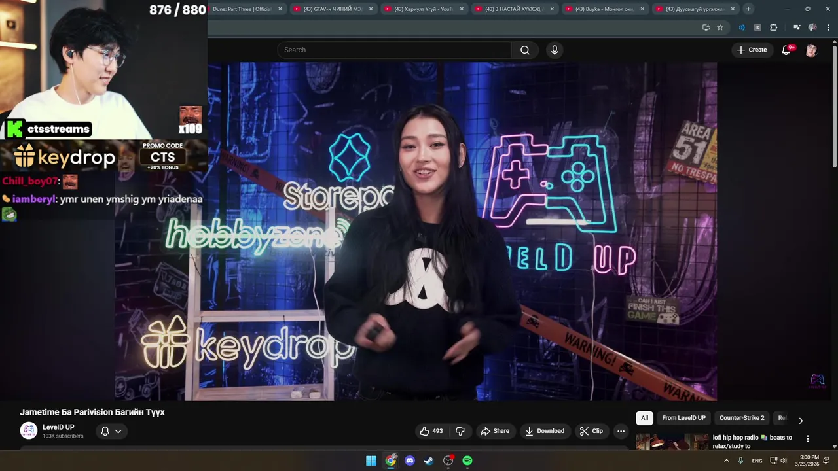Show hidden system tray icons
838x471 pixels.
click(726, 461)
